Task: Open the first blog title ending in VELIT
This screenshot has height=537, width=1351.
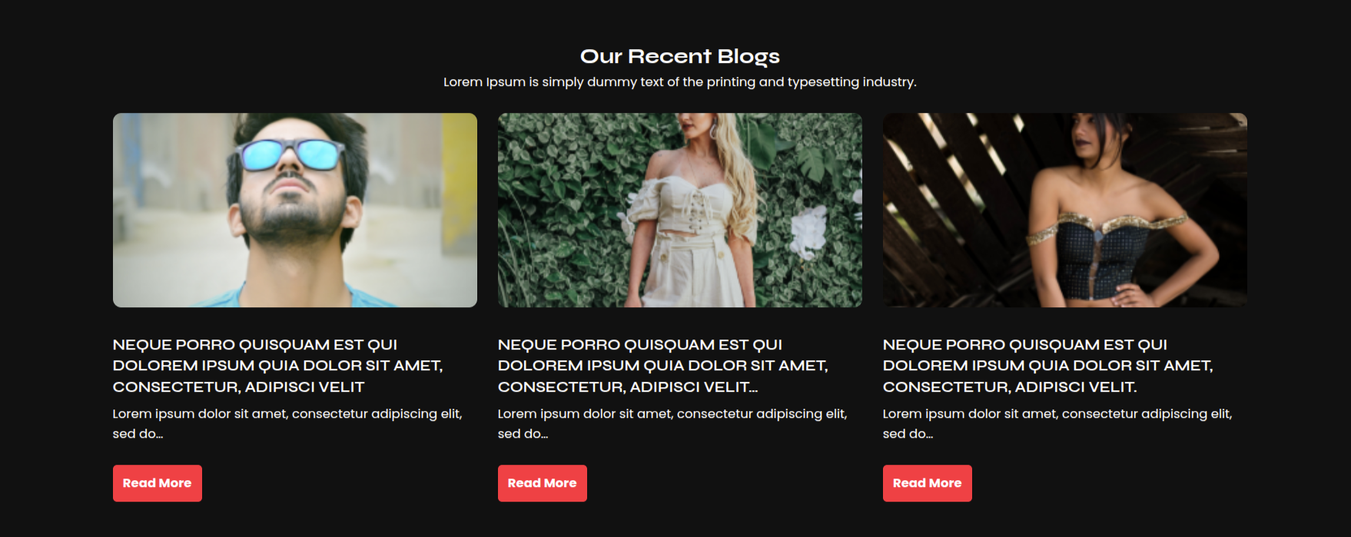Action: coord(277,366)
